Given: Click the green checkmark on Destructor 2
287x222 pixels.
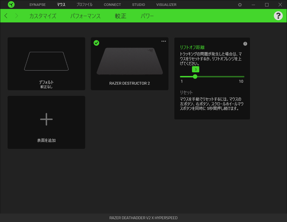Looking at the screenshot, I should coord(96,43).
